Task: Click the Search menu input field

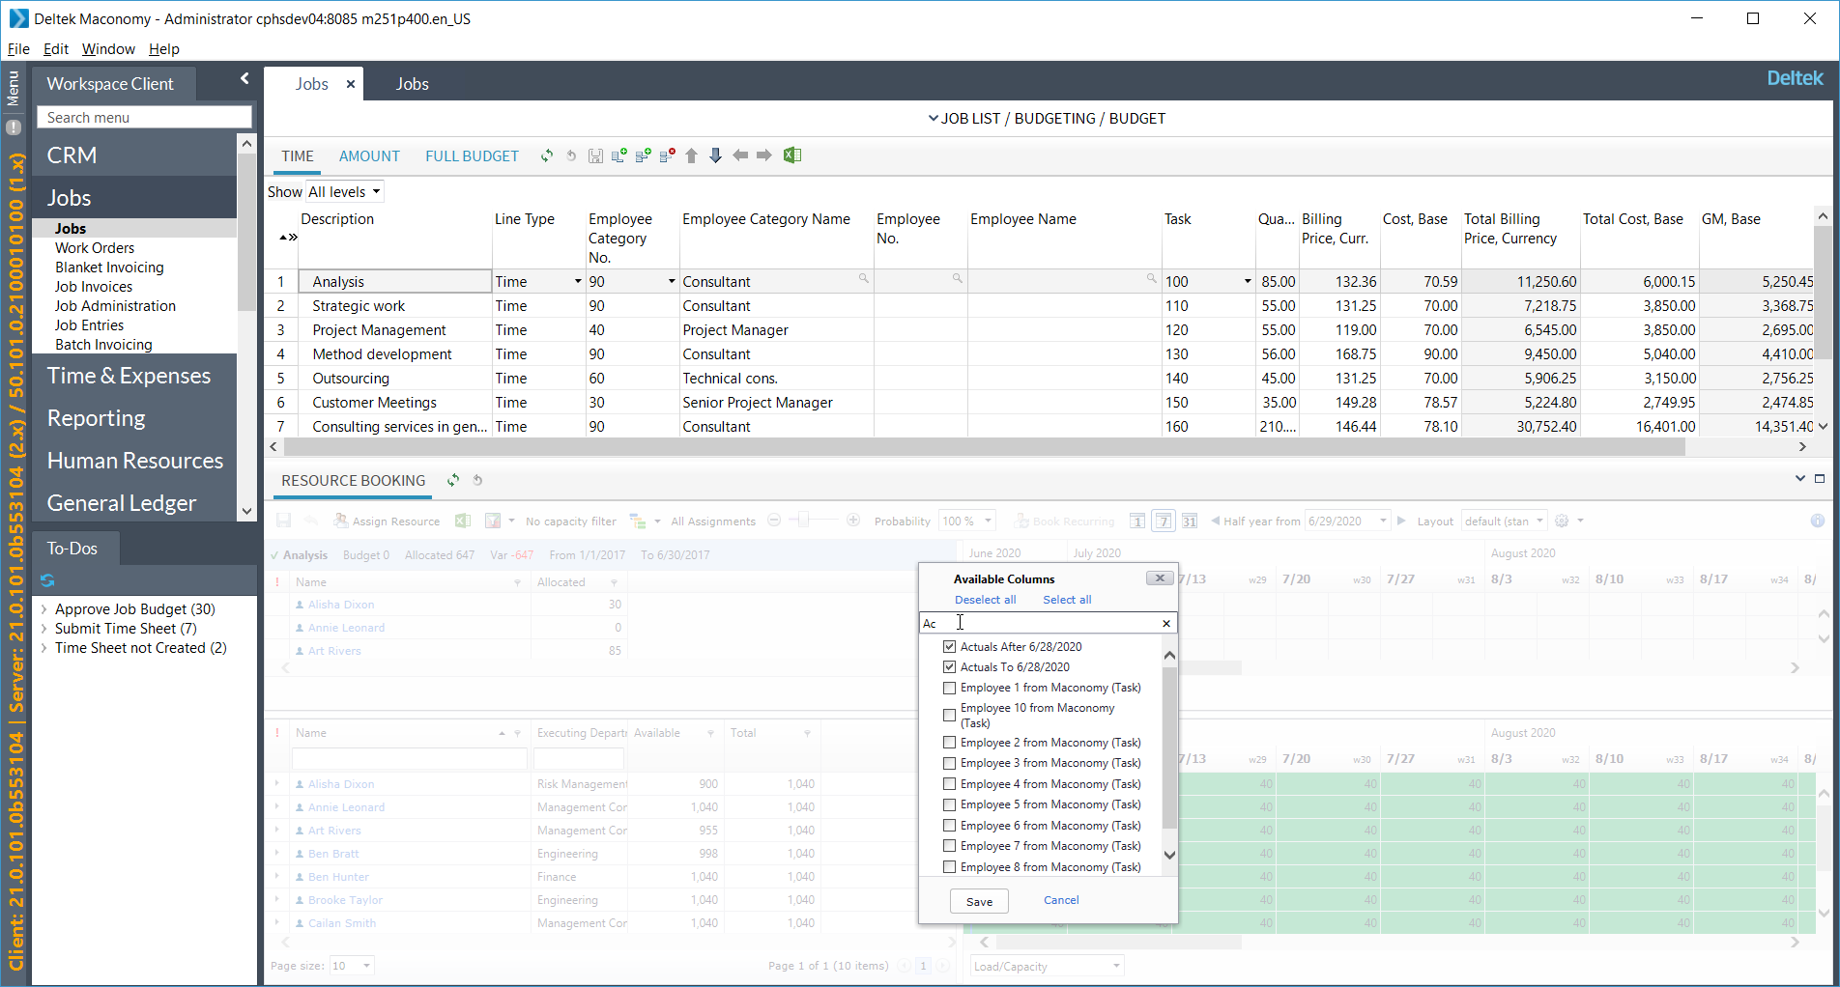Action: point(144,118)
